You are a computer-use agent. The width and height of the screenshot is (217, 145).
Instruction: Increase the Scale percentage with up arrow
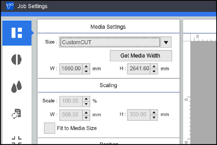click(86, 99)
